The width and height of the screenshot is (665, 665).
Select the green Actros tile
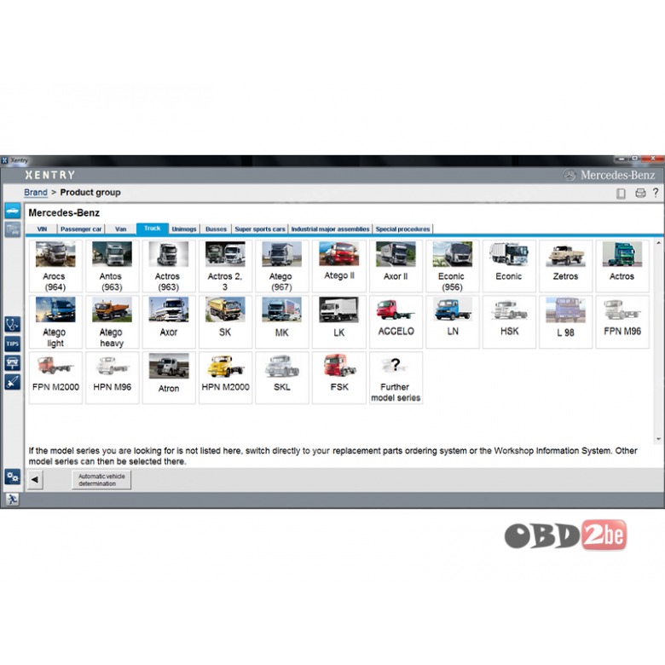coord(622,266)
